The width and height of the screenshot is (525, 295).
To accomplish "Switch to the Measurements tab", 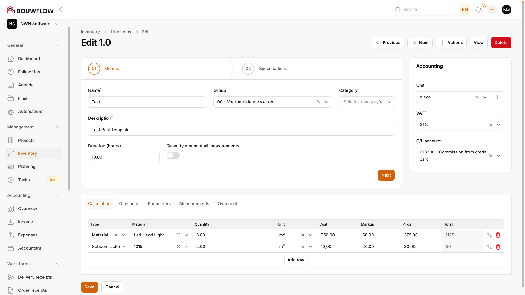I will [194, 204].
